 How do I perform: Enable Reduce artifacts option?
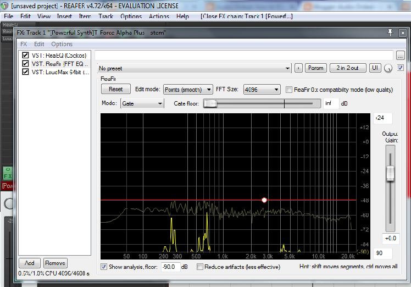200,267
